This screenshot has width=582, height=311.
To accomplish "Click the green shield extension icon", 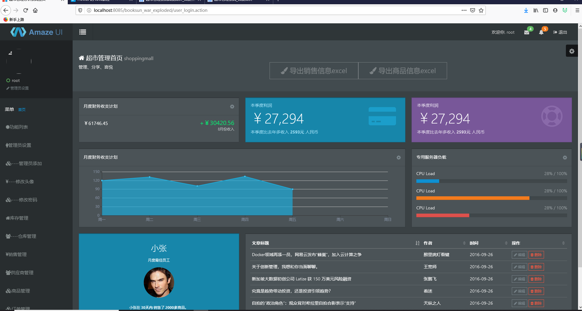I will 565,10.
